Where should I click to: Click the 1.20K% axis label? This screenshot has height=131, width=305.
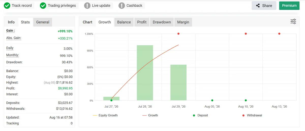[x=89, y=34]
